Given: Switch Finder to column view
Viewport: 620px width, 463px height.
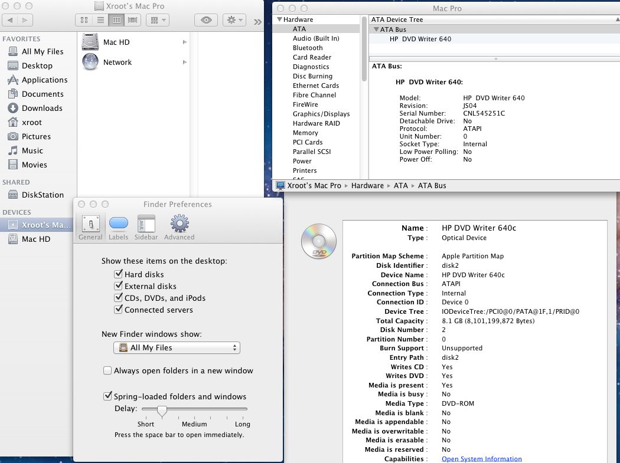Looking at the screenshot, I should point(117,20).
